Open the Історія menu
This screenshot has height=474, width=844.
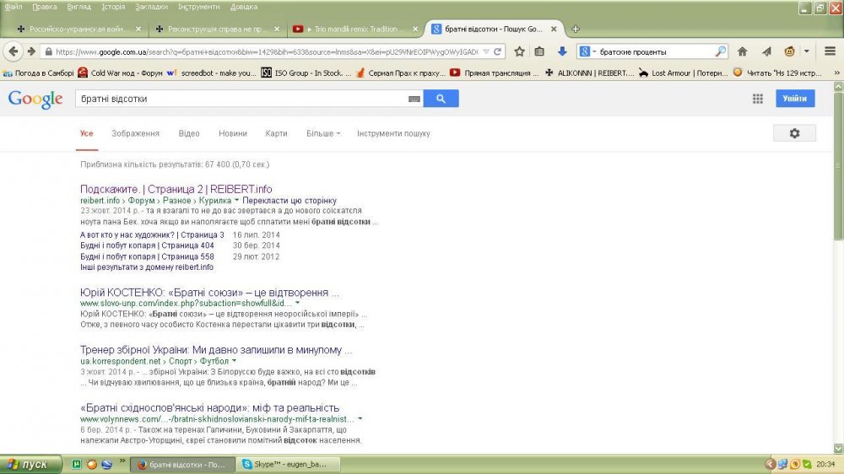coord(113,7)
